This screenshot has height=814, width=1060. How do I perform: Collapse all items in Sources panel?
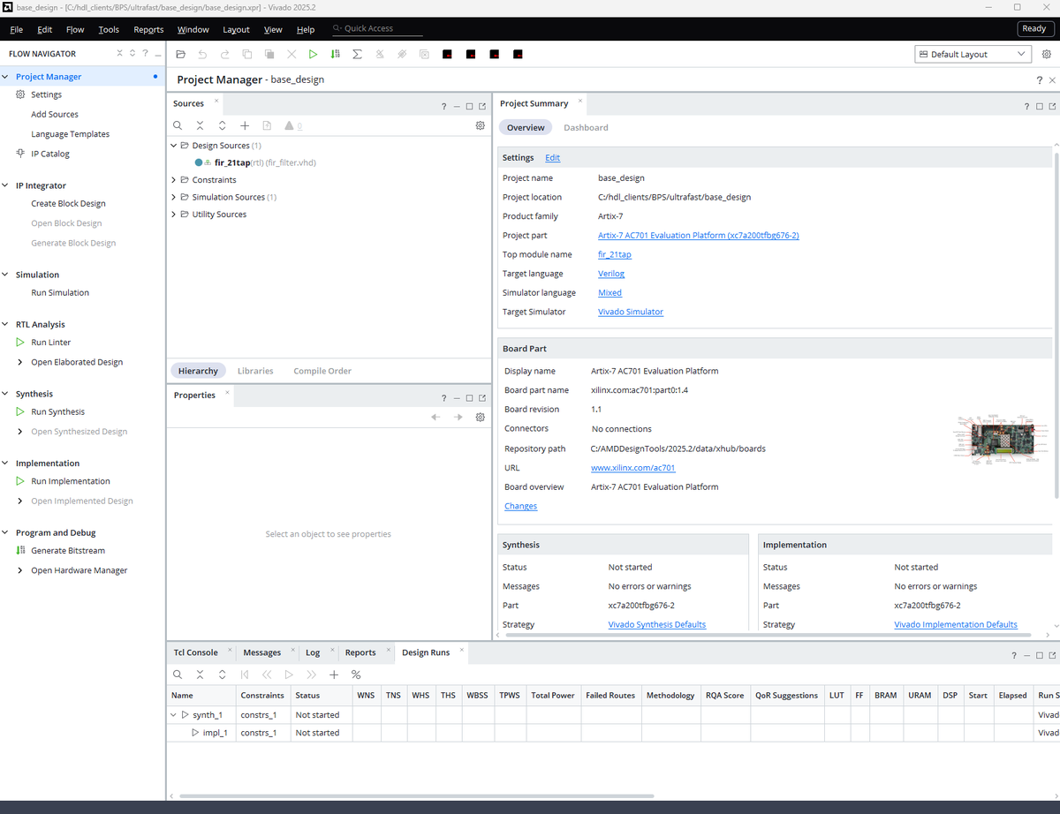point(200,125)
